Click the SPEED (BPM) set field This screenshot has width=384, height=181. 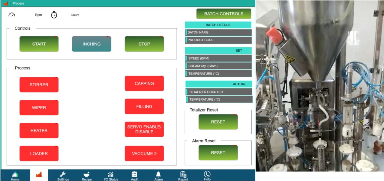pos(218,58)
